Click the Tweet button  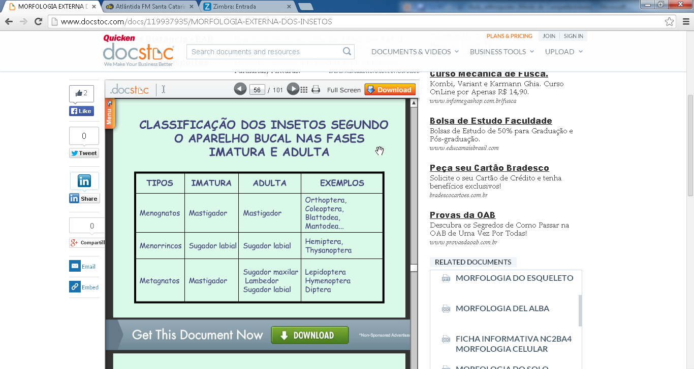[84, 153]
